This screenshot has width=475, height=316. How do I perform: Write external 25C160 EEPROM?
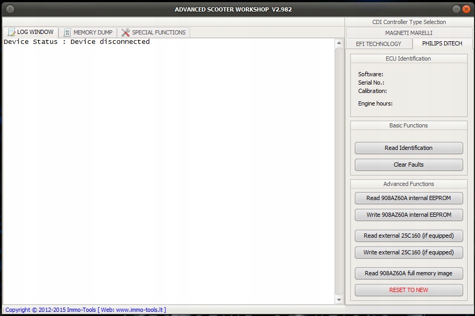(x=409, y=252)
